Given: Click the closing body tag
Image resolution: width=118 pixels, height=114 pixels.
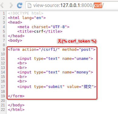Looking at the screenshot, I should [16, 105].
